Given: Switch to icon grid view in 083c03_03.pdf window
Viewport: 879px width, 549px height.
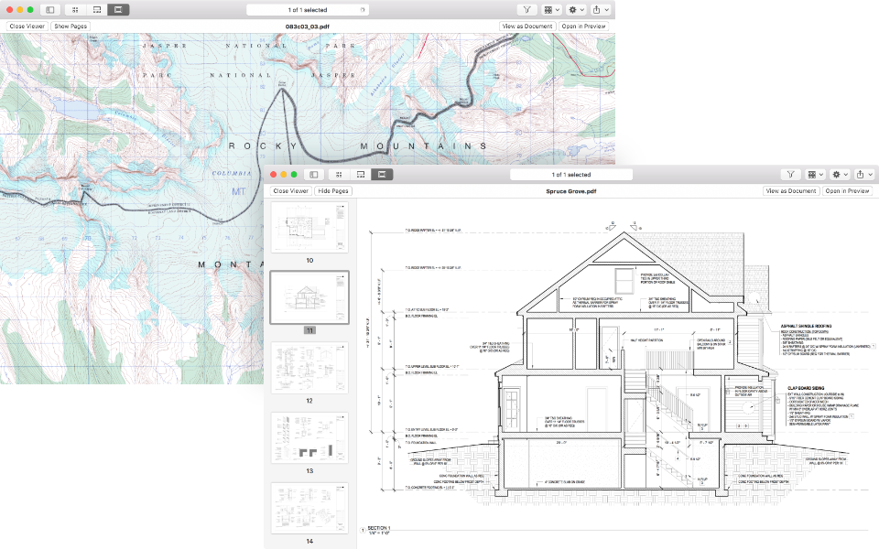Looking at the screenshot, I should pyautogui.click(x=75, y=9).
